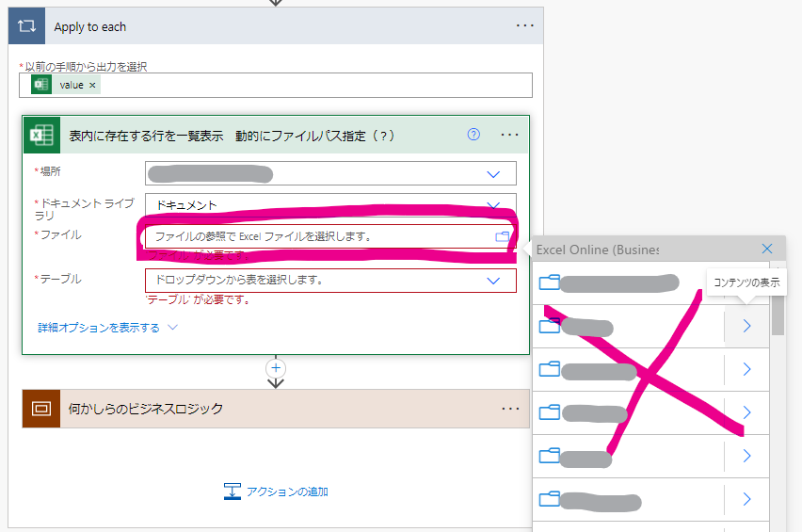The height and width of the screenshot is (532, 802).
Task: Click the ファイル input field
Action: pos(330,236)
